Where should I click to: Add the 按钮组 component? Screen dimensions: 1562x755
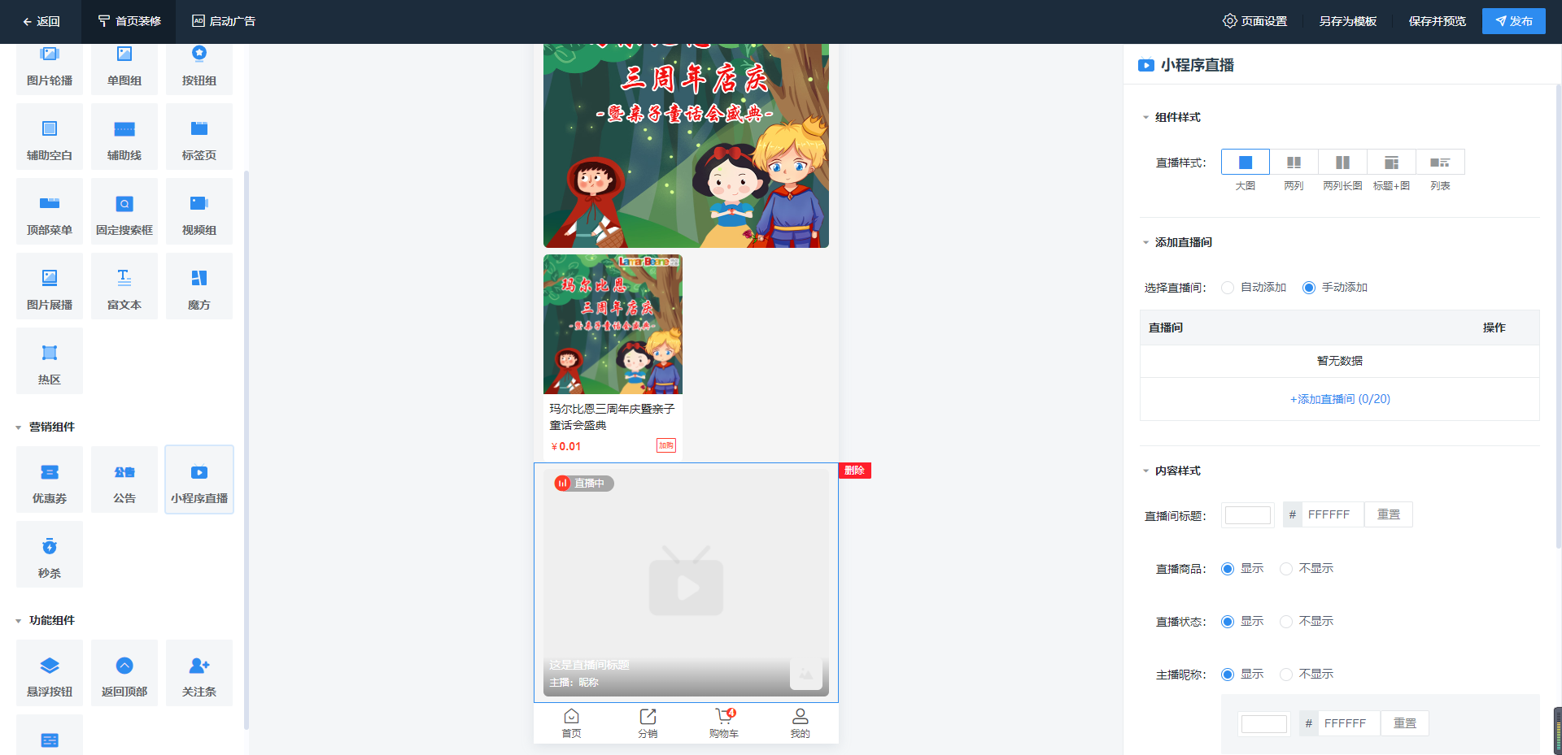(x=199, y=67)
